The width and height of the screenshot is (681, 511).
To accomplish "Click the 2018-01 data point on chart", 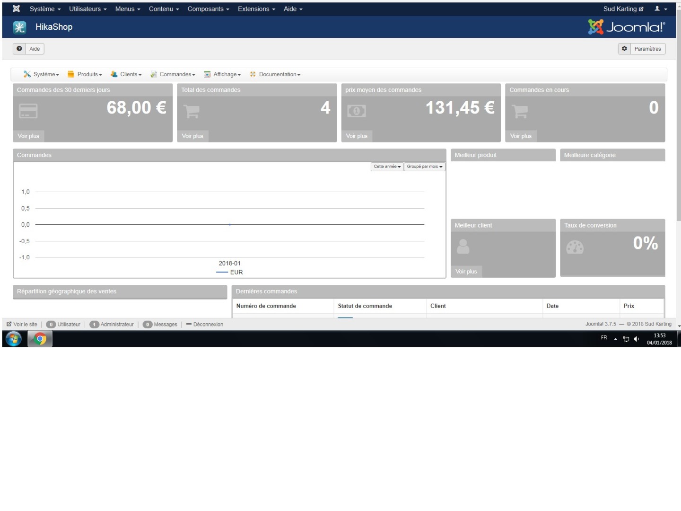I will tap(230, 225).
